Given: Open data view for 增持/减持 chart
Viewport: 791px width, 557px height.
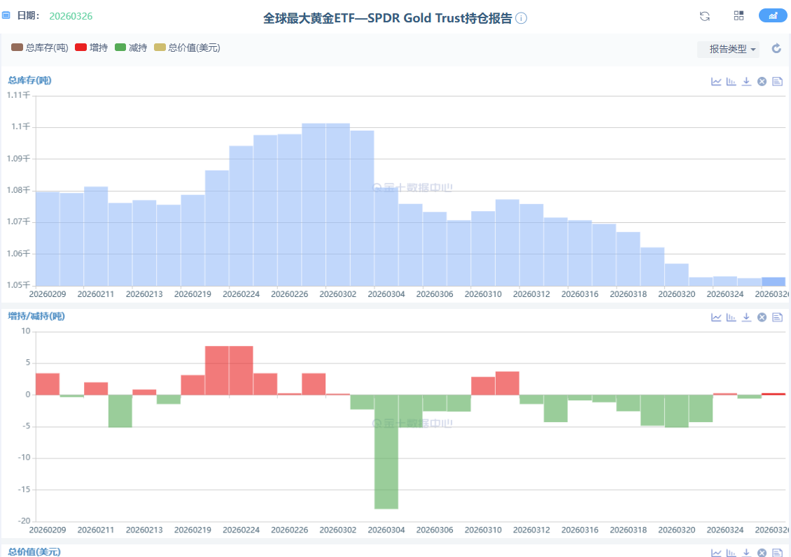Looking at the screenshot, I should 778,317.
